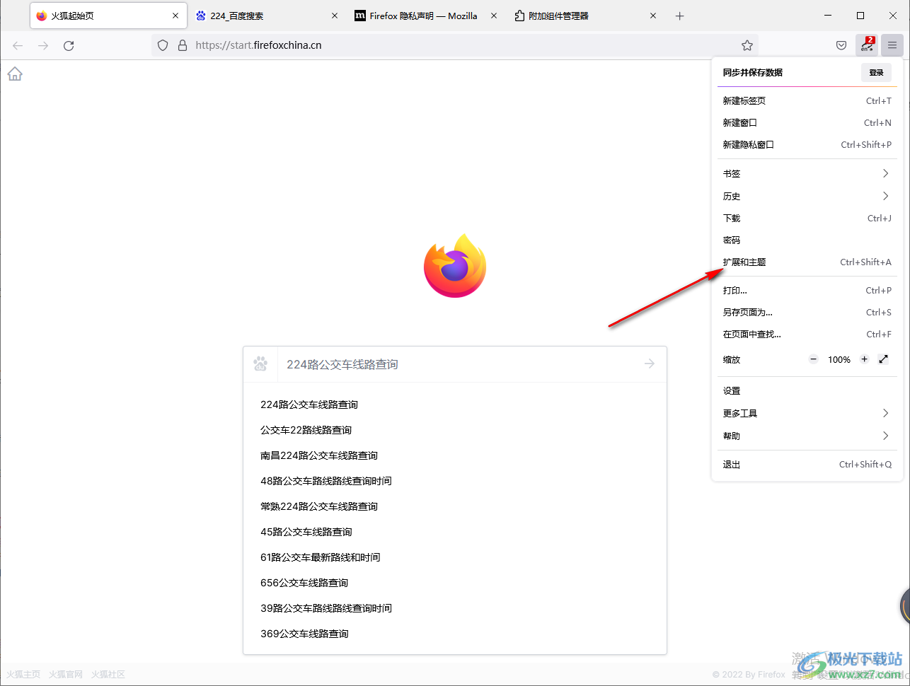The image size is (910, 686).
Task: Submit search with the arrow icon
Action: coord(650,364)
